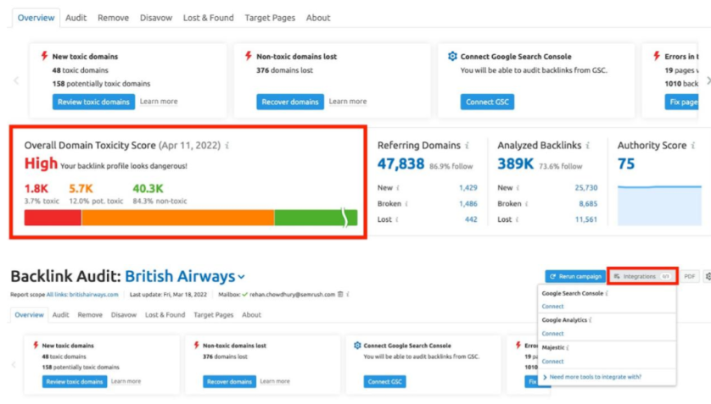Screen dimensions: 711x404
Task: Click Learn more on upper New toxic domains card
Action: pos(159,102)
